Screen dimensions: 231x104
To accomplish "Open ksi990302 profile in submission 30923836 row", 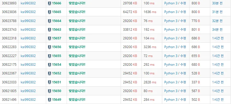I will tap(28, 12).
